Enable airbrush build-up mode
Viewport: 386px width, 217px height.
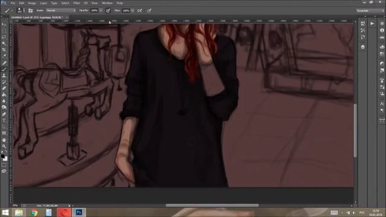[140, 11]
